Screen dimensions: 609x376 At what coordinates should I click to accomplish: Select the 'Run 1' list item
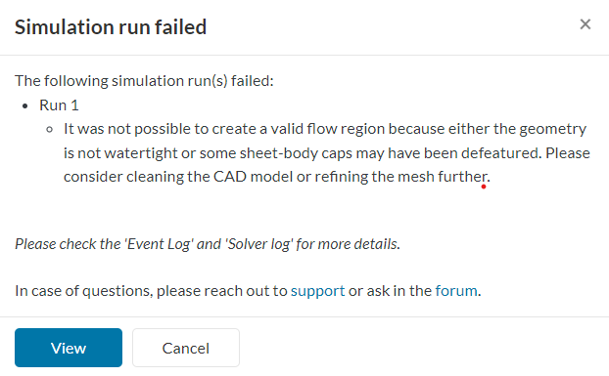(x=59, y=105)
